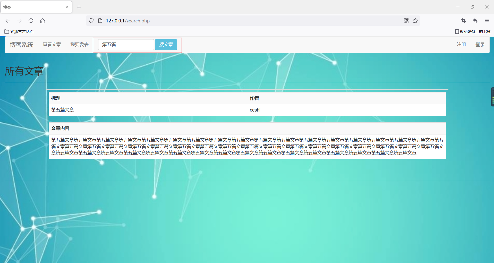Click the 搜文章 search button
Viewport: 494px width, 263px height.
166,45
